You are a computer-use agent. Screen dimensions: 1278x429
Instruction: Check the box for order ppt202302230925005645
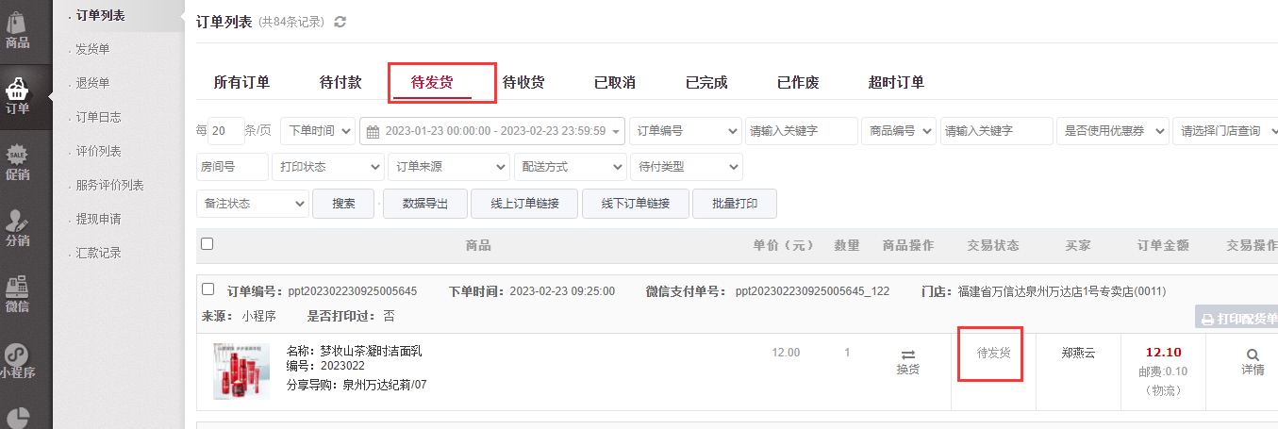coord(207,290)
